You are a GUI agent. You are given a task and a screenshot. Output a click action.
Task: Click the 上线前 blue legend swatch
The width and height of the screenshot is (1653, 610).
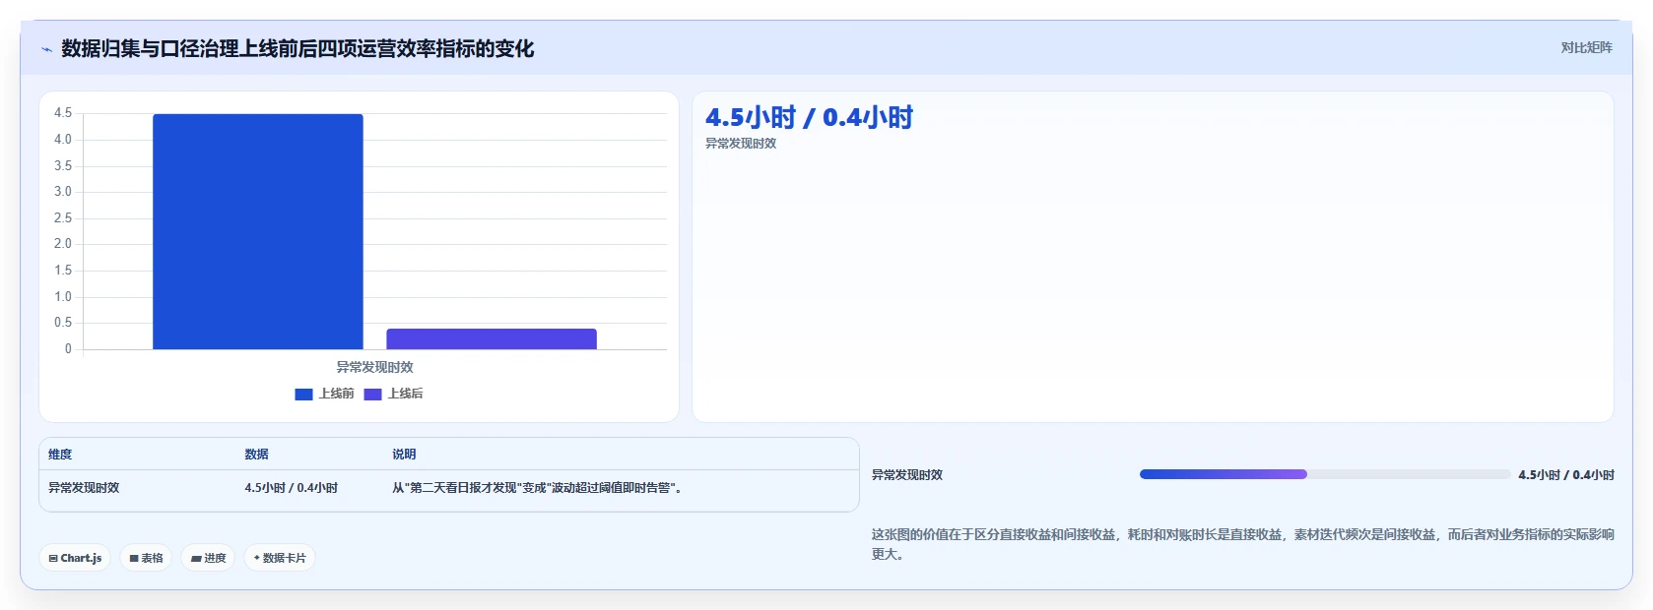(x=303, y=395)
